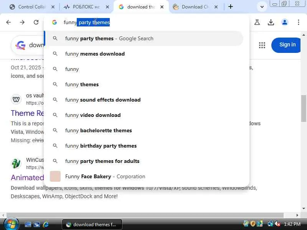Click the horizontal scrollbar right arrow
Image resolution: width=307 pixels, height=230 pixels.
pyautogui.click(x=297, y=215)
